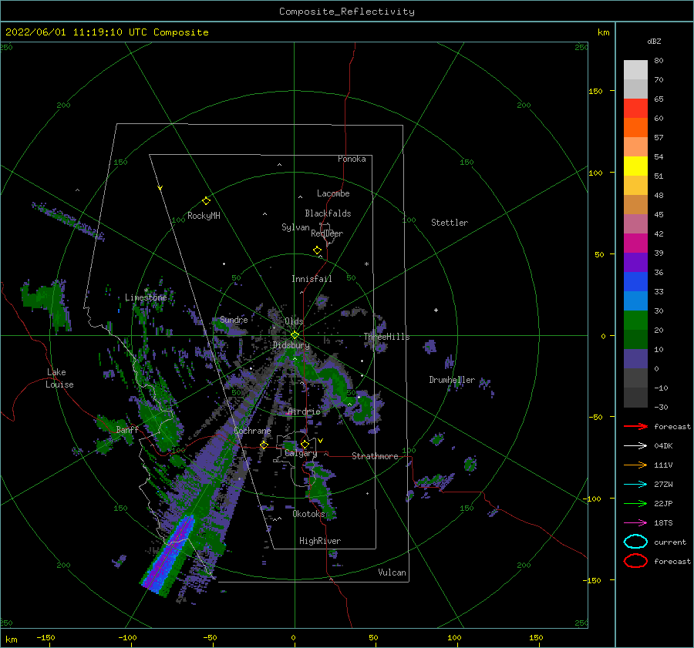Image resolution: width=694 pixels, height=648 pixels.
Task: Click the Limestone label on map
Action: 146,297
